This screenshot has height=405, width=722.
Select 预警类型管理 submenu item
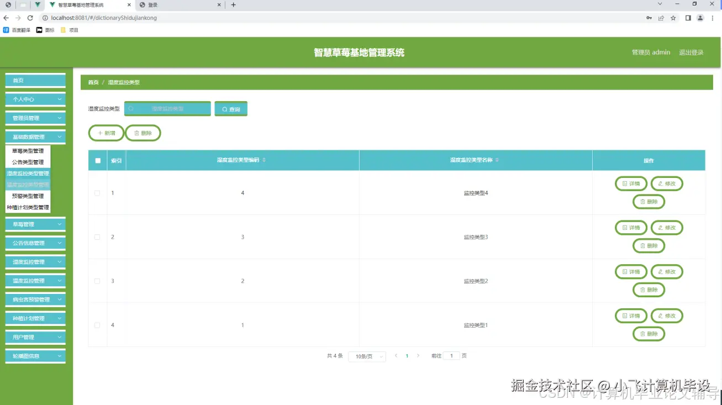click(28, 196)
